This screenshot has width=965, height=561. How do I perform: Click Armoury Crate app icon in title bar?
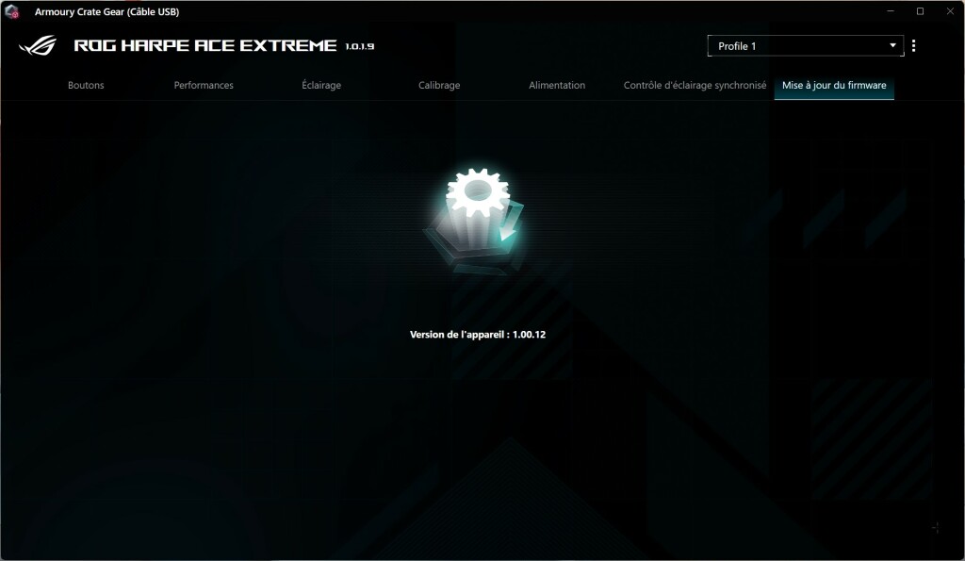click(11, 11)
